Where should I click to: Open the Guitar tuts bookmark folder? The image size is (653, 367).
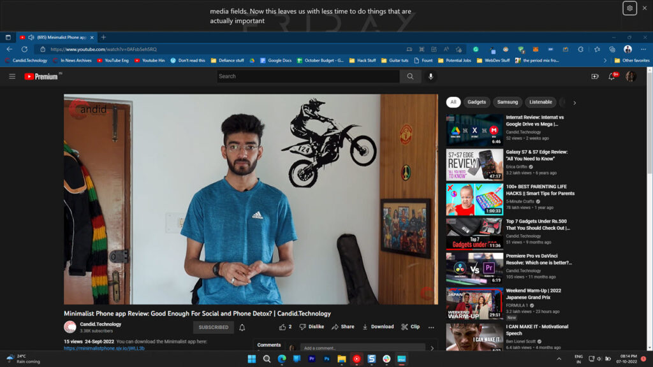394,61
